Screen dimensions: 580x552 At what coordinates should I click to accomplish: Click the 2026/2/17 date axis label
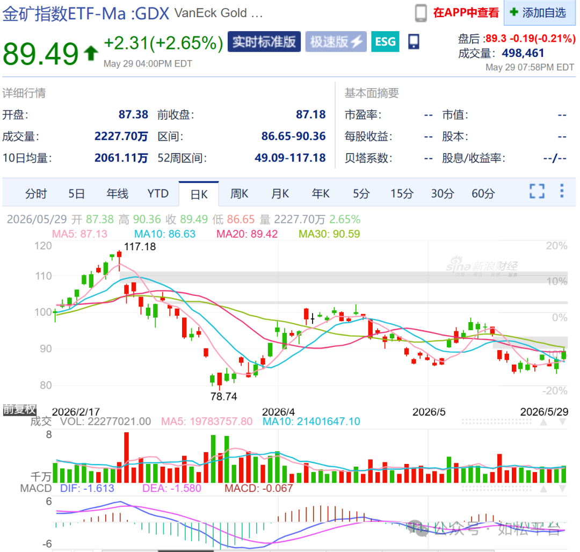[x=76, y=412]
